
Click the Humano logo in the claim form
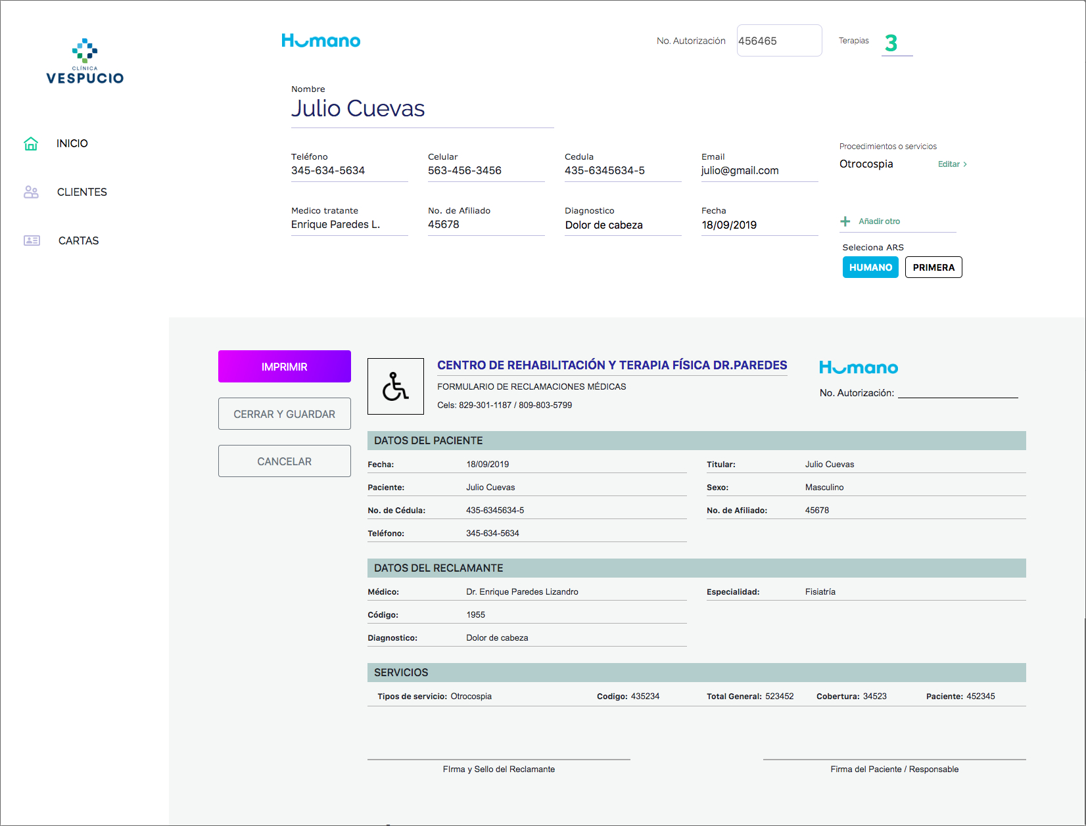click(859, 368)
